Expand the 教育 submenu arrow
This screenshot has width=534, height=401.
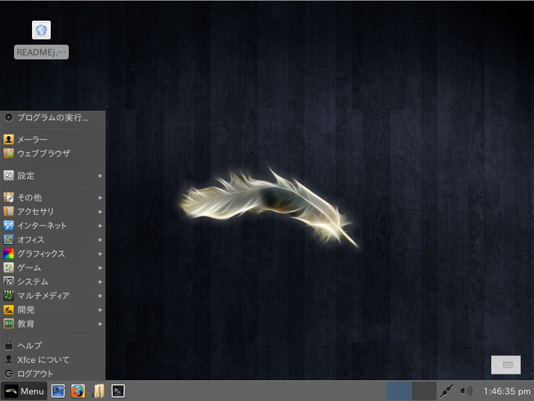(101, 324)
